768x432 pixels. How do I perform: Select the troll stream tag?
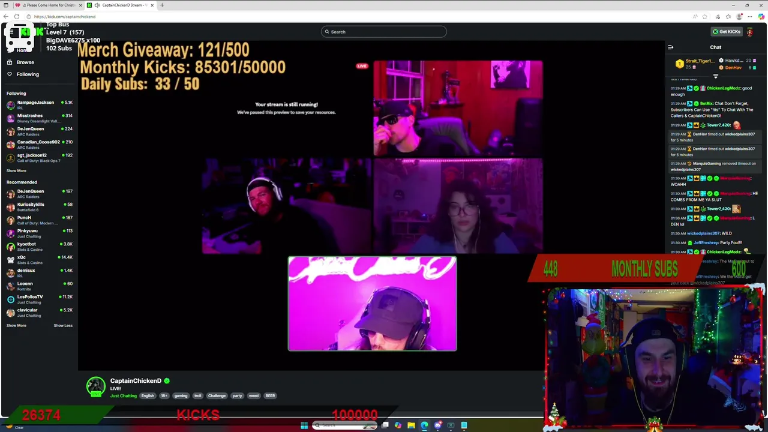(197, 395)
